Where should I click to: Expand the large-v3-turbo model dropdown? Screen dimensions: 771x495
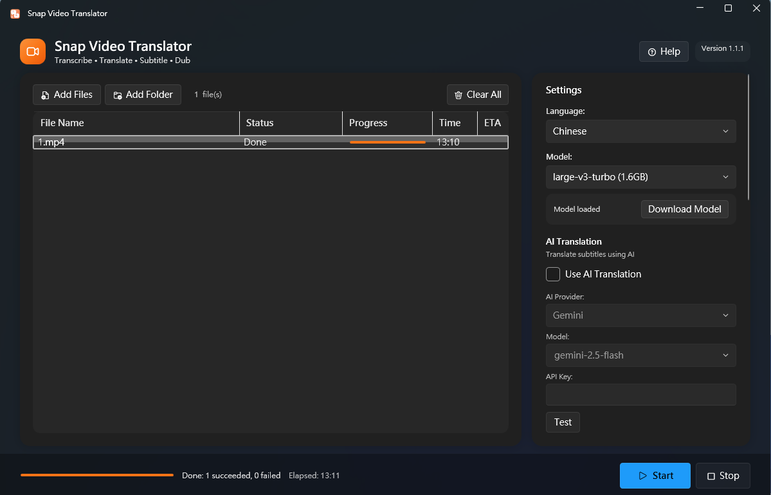click(640, 177)
